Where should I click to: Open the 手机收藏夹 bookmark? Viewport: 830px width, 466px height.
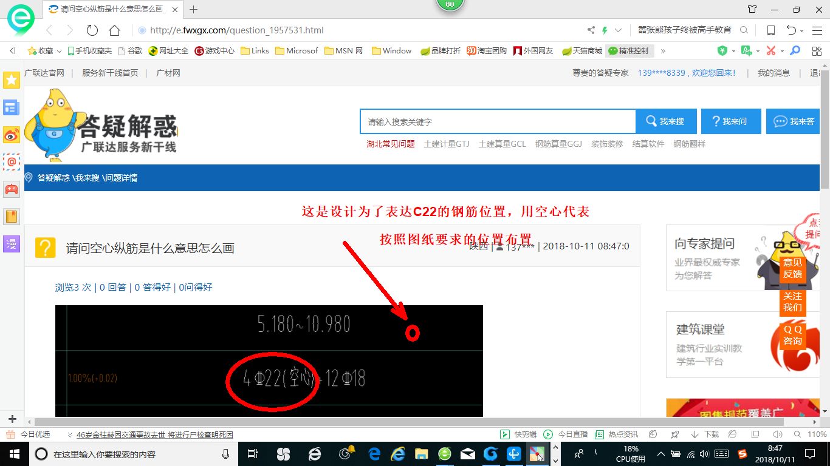point(90,51)
